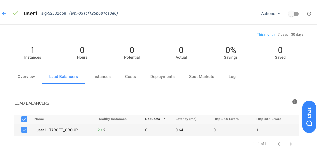Toggle the switch next to Actions
Image resolution: width=317 pixels, height=158 pixels.
[293, 14]
